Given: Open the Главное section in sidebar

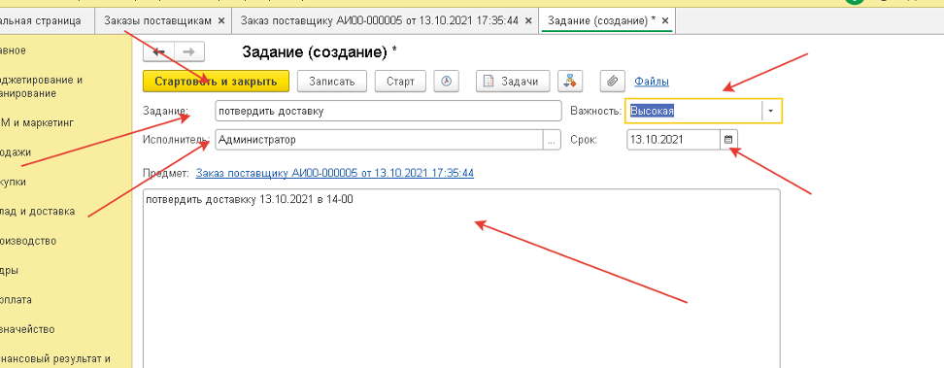Looking at the screenshot, I should (x=14, y=50).
